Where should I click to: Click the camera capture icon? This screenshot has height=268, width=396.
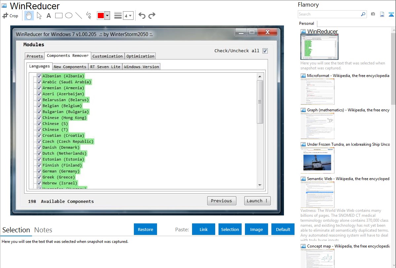(373, 14)
